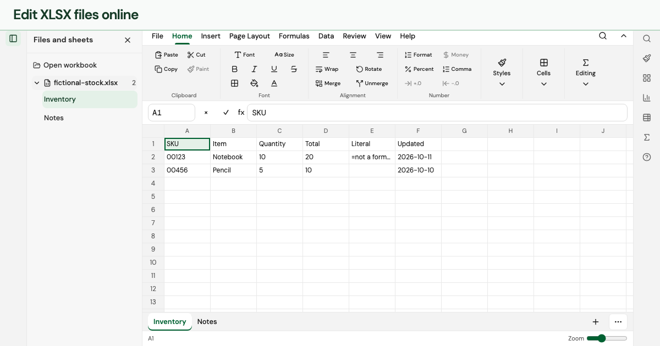Increase decimal places (+.0)
This screenshot has width=660, height=346.
click(x=413, y=83)
